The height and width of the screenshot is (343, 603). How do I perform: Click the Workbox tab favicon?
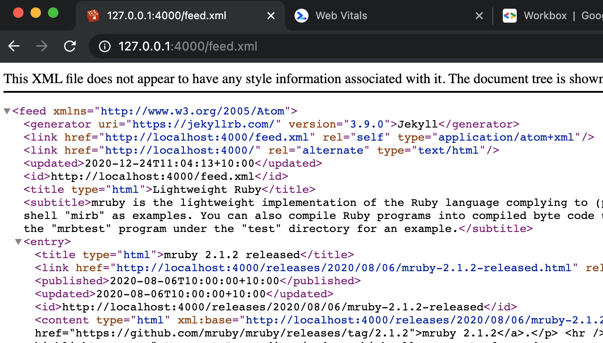(509, 16)
